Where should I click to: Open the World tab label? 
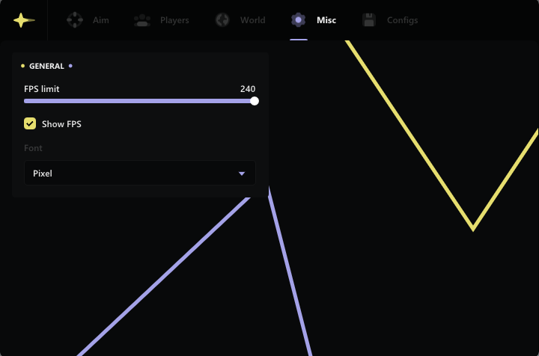[252, 20]
